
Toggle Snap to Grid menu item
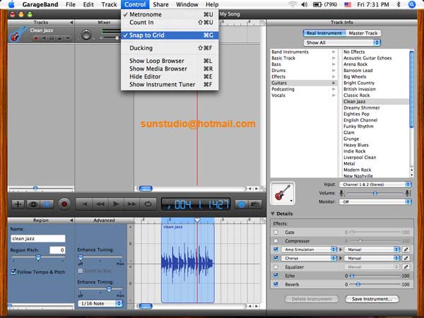tap(170, 35)
